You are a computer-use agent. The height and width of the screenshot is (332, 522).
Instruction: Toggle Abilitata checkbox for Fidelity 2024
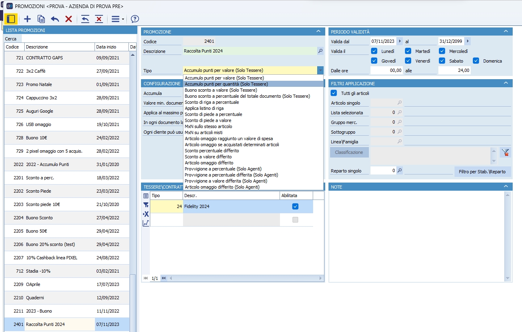tap(295, 206)
